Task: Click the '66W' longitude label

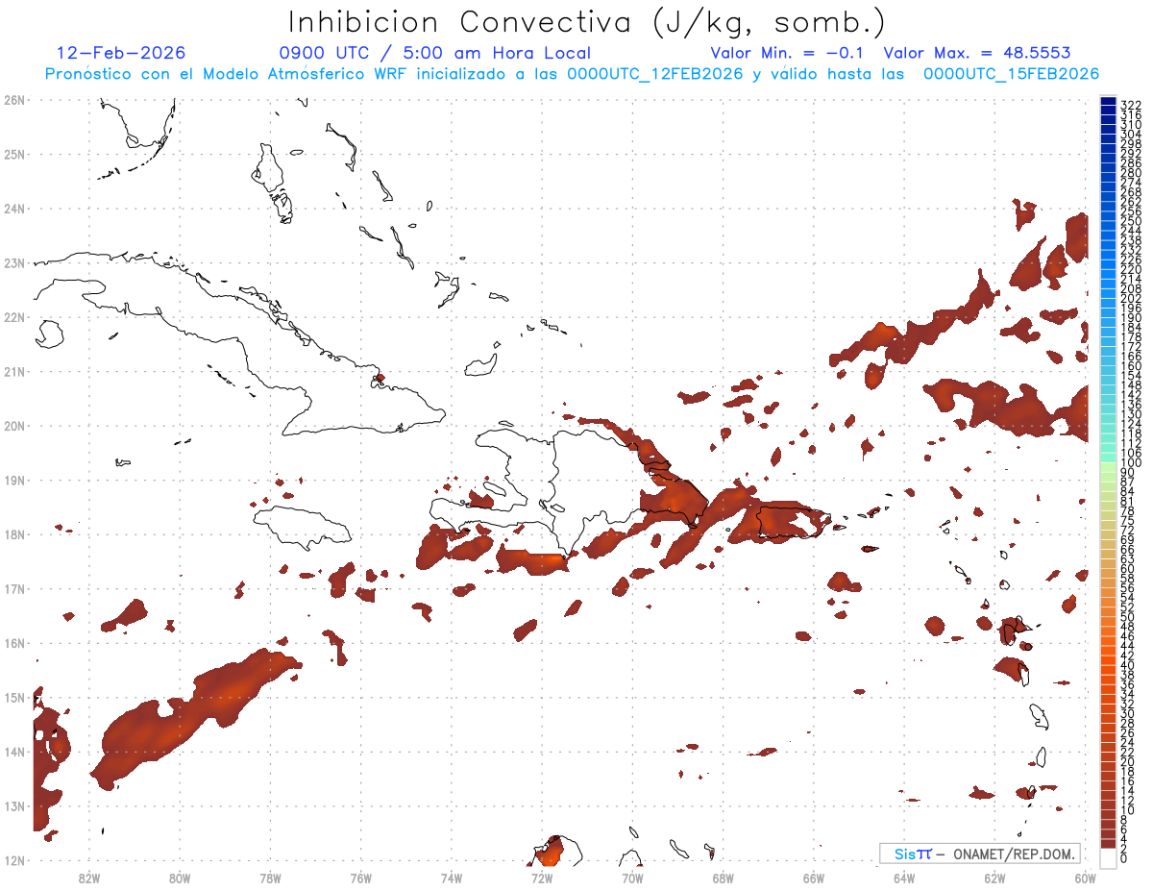Action: pyautogui.click(x=814, y=877)
